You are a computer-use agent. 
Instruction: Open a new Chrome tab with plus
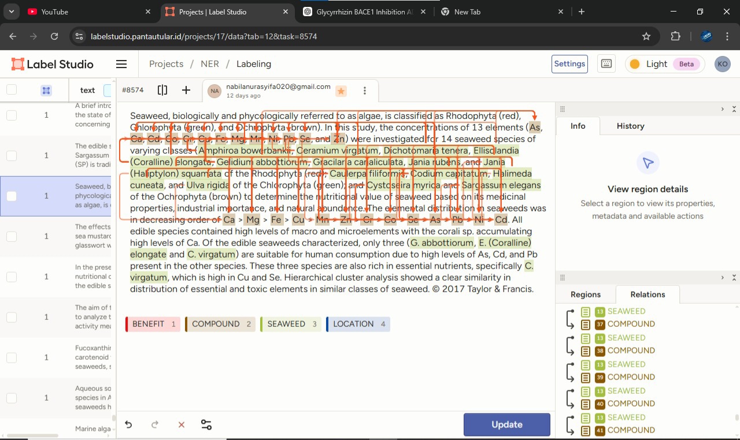click(582, 12)
